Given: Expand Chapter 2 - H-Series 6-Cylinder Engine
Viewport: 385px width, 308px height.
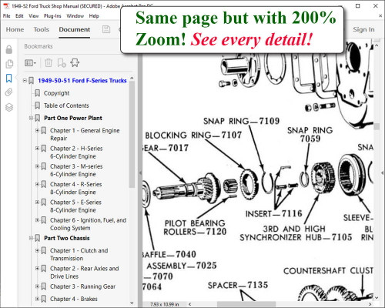Looking at the screenshot, I should point(37,149).
